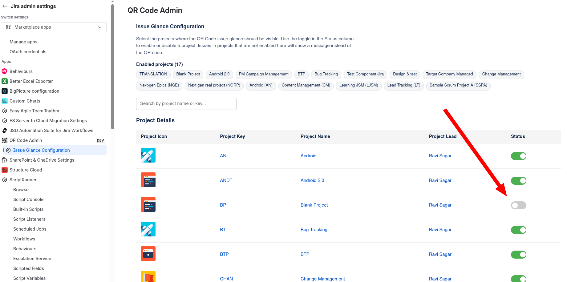Disable the glance toggle for Android 2.0
This screenshot has width=567, height=282.
click(519, 181)
